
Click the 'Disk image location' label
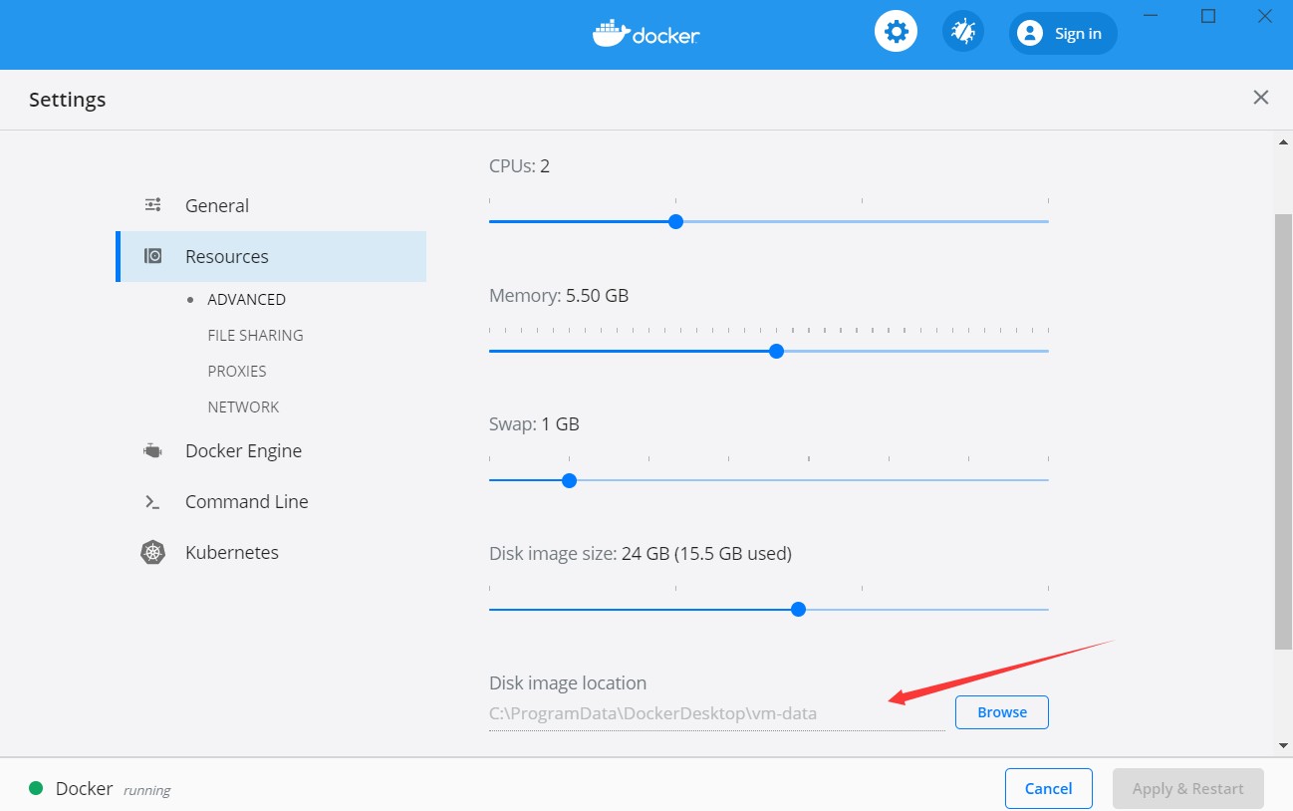[x=568, y=683]
